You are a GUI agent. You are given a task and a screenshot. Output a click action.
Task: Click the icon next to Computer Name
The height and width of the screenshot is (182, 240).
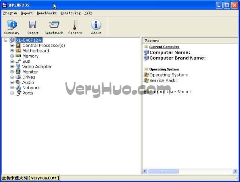coord(146,52)
